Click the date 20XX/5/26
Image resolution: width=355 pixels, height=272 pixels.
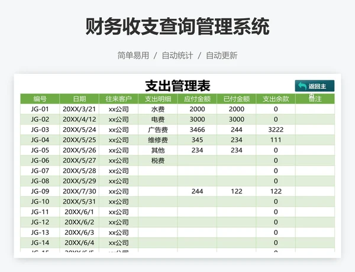(79, 150)
